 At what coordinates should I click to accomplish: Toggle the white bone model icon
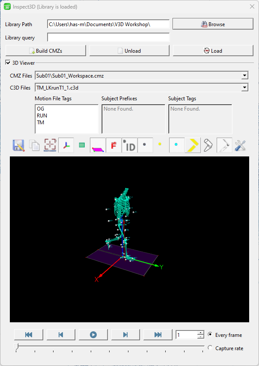[x=208, y=145]
